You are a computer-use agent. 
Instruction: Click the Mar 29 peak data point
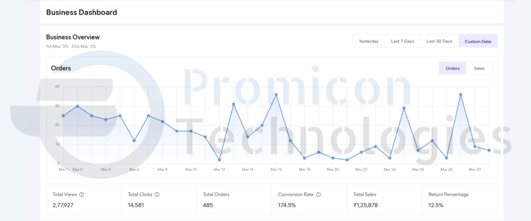tap(460, 95)
